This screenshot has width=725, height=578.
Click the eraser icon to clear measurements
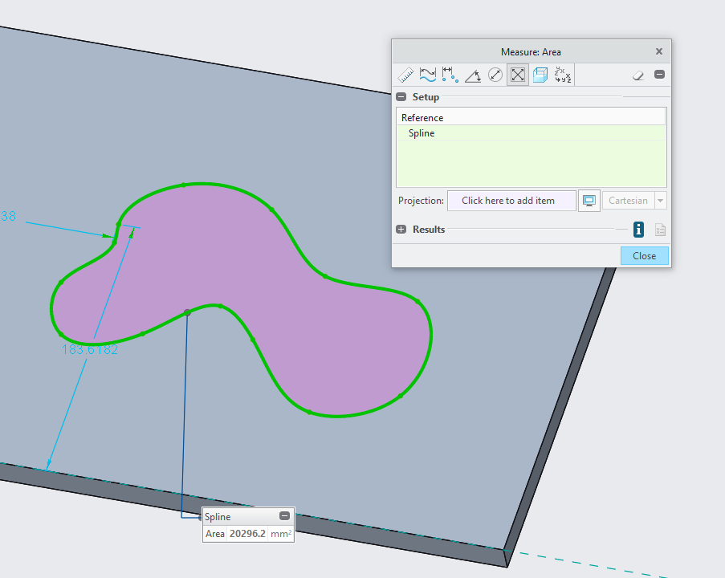coord(637,74)
